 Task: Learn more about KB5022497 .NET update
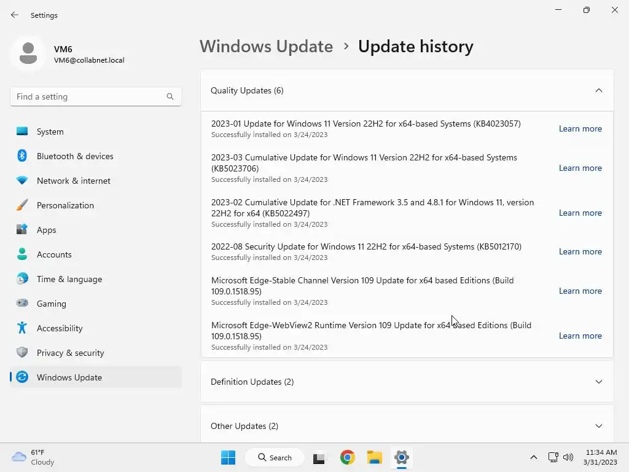coord(580,213)
